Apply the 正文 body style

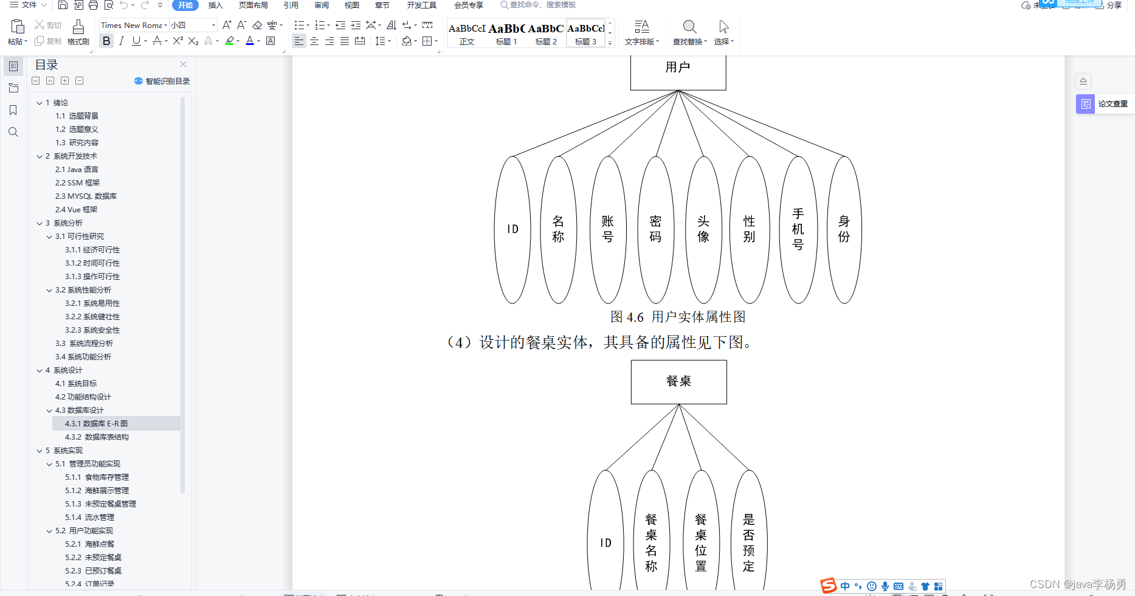pos(467,34)
